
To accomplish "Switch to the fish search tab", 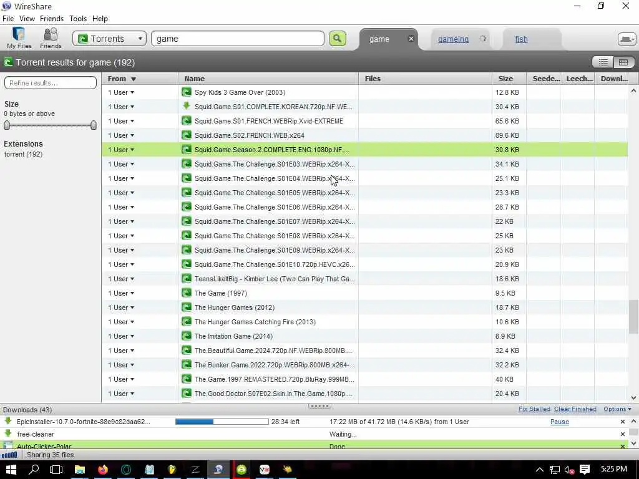I will click(521, 39).
